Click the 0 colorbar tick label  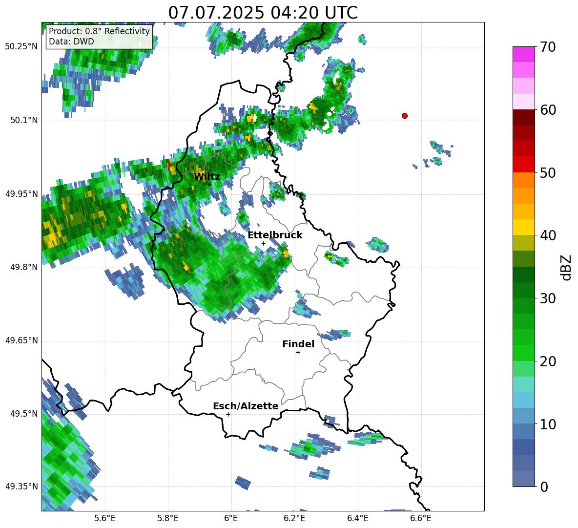point(544,486)
